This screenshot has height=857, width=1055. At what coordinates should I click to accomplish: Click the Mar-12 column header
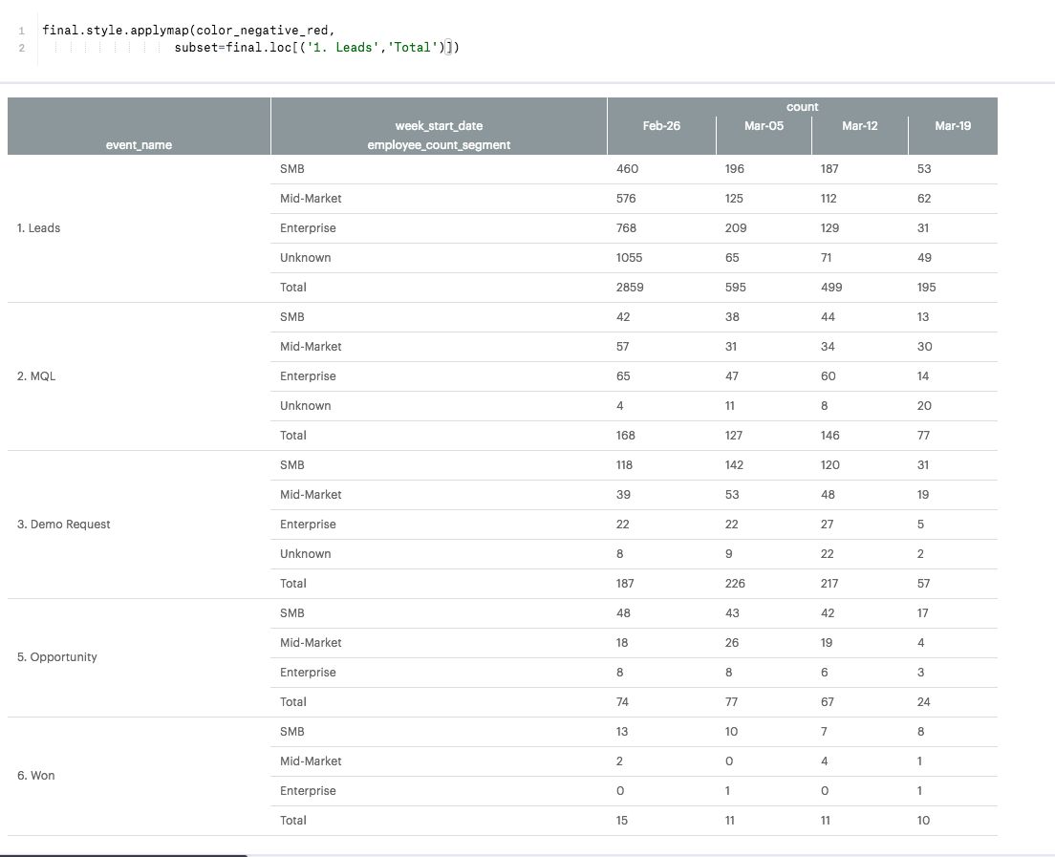[x=859, y=126]
